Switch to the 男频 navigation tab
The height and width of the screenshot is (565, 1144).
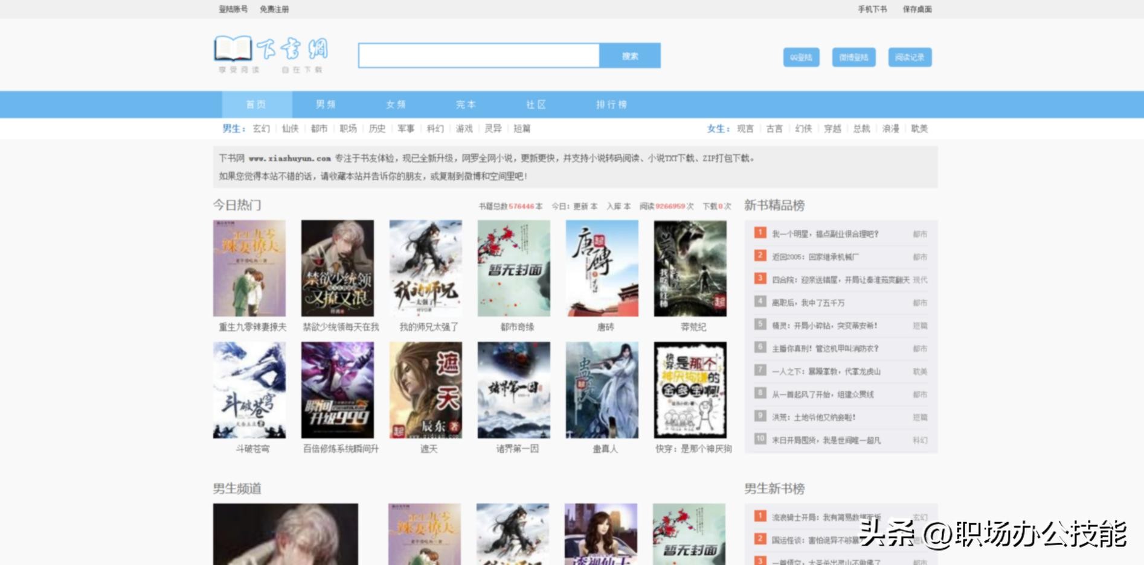(x=326, y=104)
